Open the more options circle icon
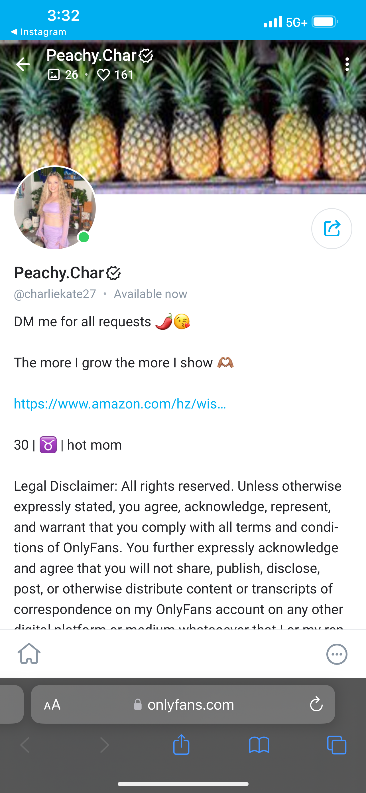366x793 pixels. coord(337,654)
